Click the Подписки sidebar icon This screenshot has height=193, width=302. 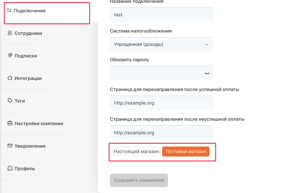coord(10,56)
